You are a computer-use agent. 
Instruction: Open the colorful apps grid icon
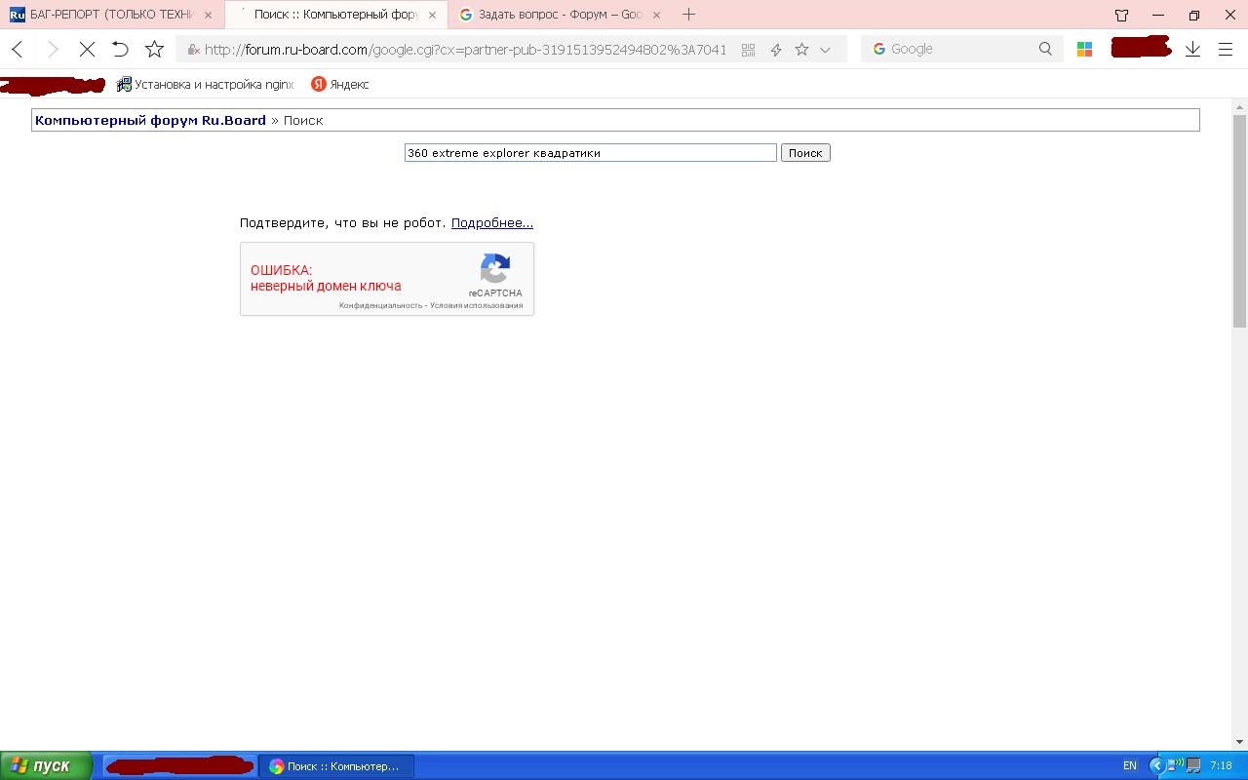click(1084, 50)
